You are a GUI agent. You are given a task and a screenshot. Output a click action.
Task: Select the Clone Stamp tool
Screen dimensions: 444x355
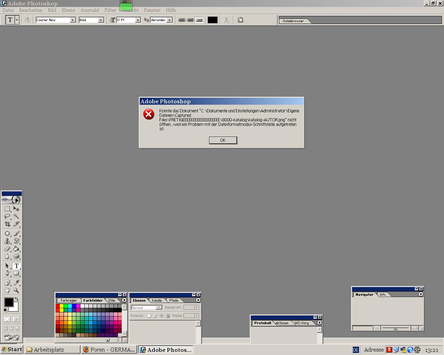pos(7,241)
